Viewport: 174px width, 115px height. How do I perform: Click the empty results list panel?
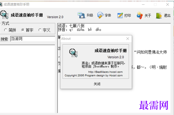(27, 79)
